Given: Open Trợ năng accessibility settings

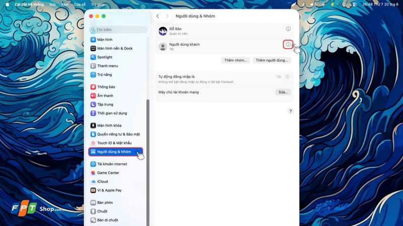Looking at the screenshot, I should (x=101, y=74).
